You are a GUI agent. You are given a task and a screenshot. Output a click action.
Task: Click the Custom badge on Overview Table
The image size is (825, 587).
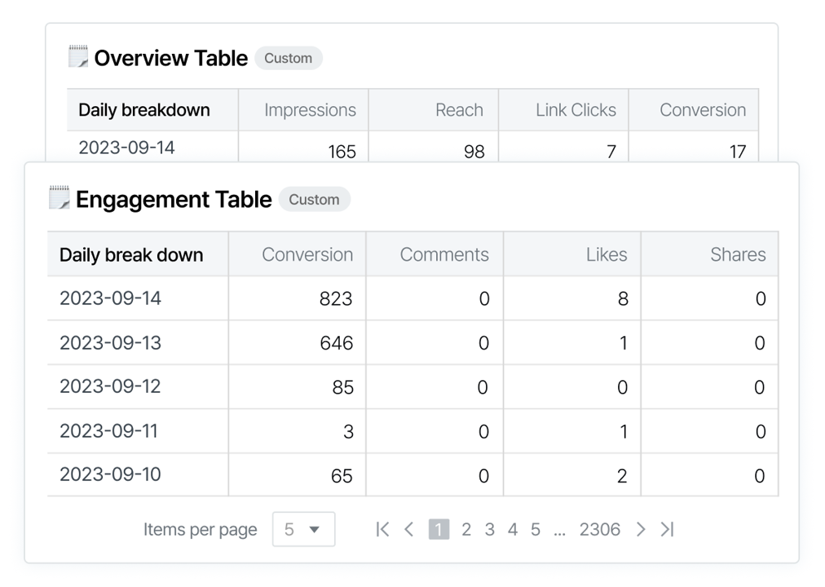pos(289,58)
